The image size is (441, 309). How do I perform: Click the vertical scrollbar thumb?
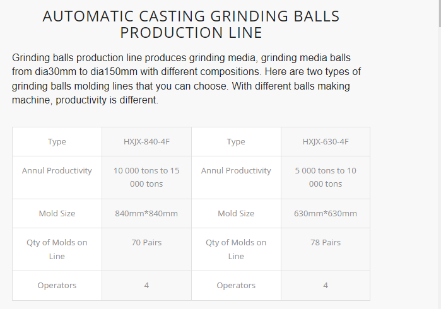tap(440, 13)
